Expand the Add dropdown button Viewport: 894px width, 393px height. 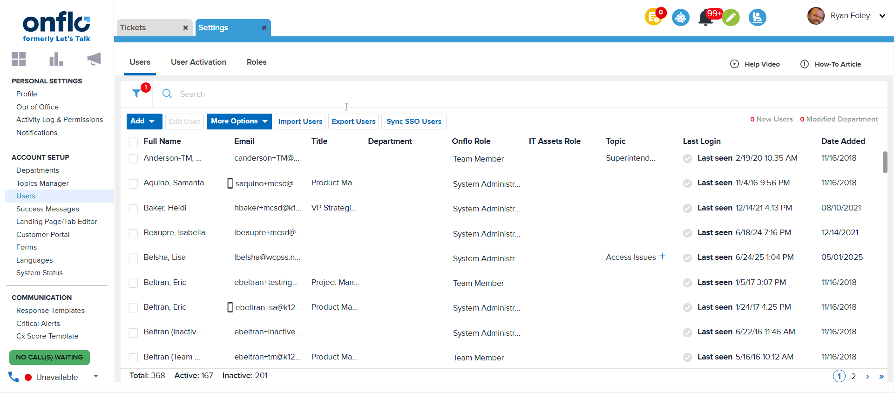point(144,122)
